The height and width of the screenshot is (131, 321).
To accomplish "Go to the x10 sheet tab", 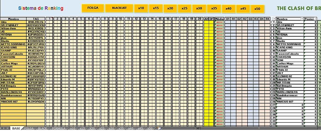I will point(73,128).
